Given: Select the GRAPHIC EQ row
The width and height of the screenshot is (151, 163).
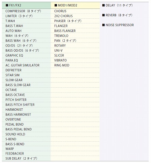Looking at the screenshot, I should pos(26,55).
